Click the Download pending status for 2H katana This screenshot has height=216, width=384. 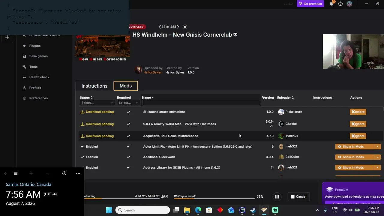97,112
